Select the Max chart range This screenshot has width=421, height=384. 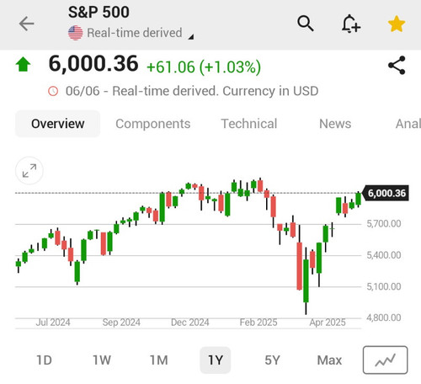[x=329, y=360]
